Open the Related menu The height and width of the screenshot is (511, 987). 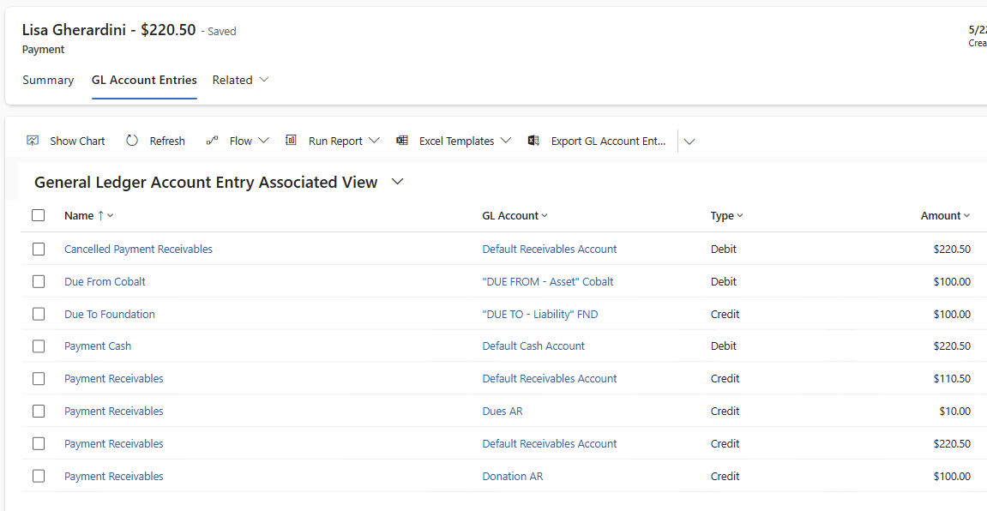pos(241,80)
